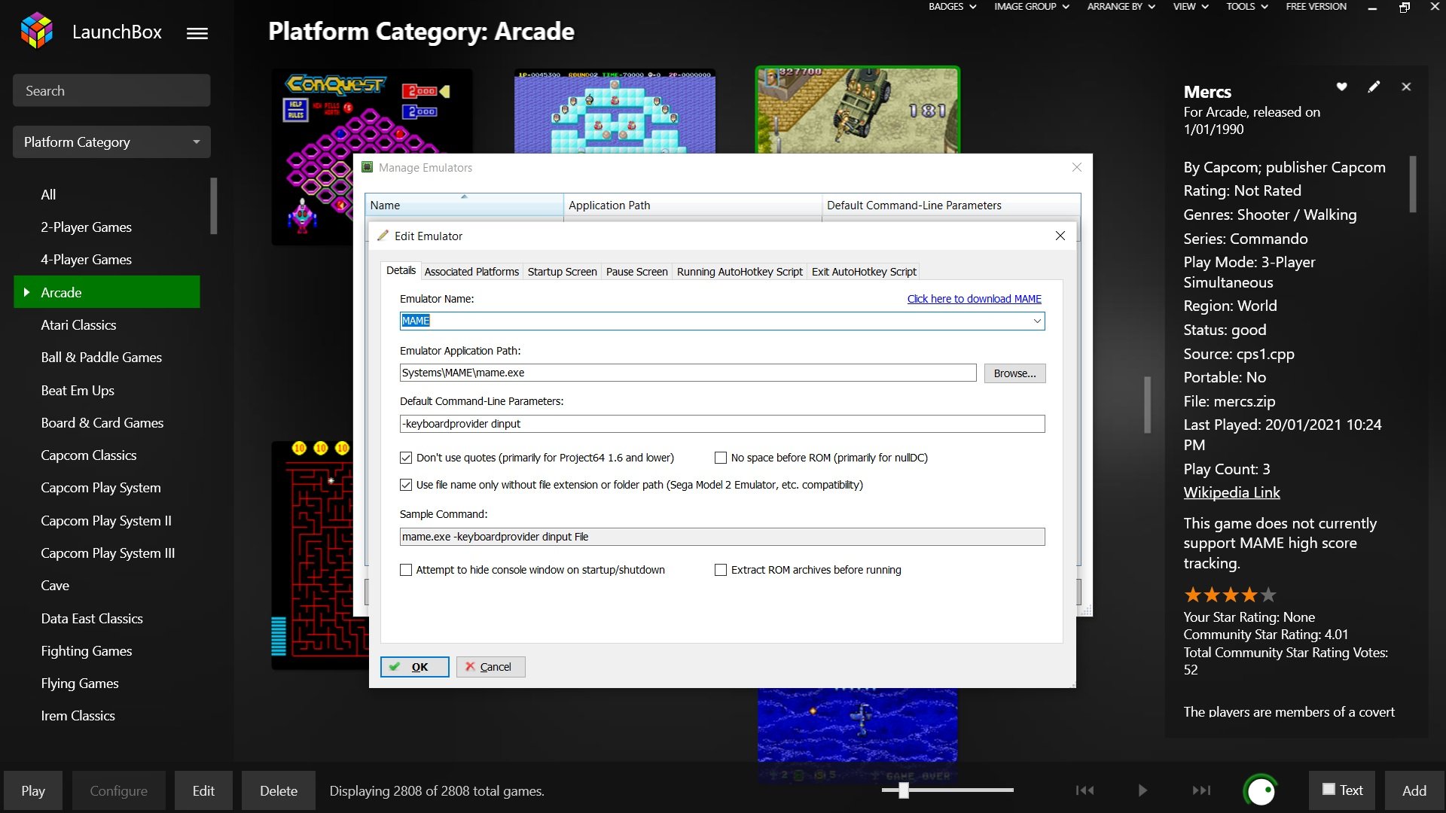Select the 2-Player Games category
The width and height of the screenshot is (1446, 813).
tap(86, 227)
